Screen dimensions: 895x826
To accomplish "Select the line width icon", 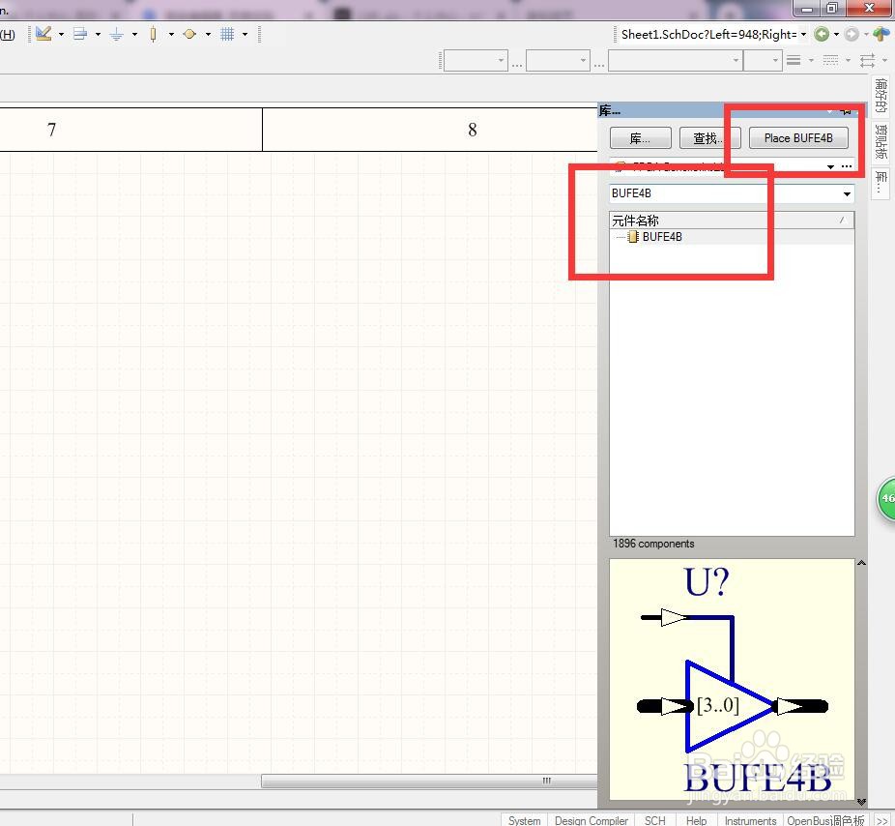I will coord(794,60).
